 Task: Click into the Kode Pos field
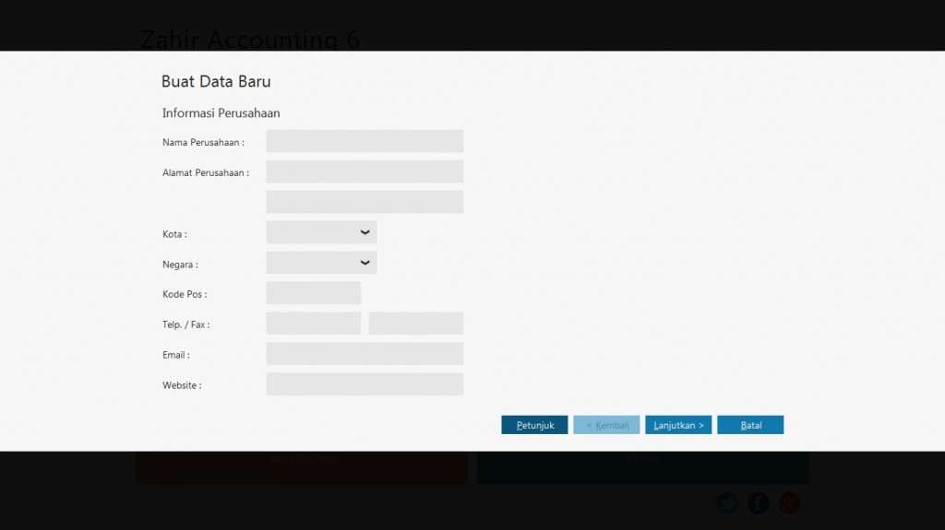click(313, 293)
